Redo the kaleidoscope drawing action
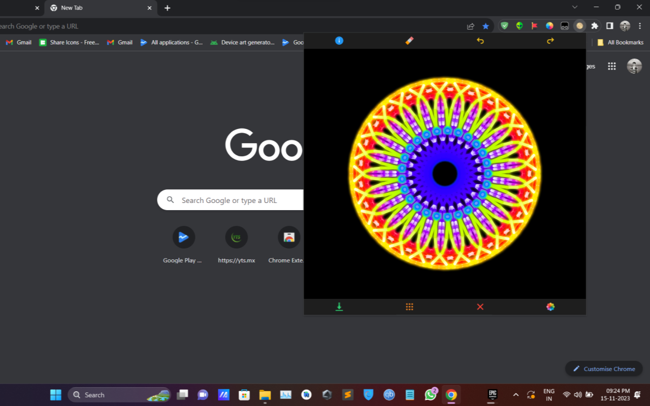The height and width of the screenshot is (406, 650). point(550,41)
